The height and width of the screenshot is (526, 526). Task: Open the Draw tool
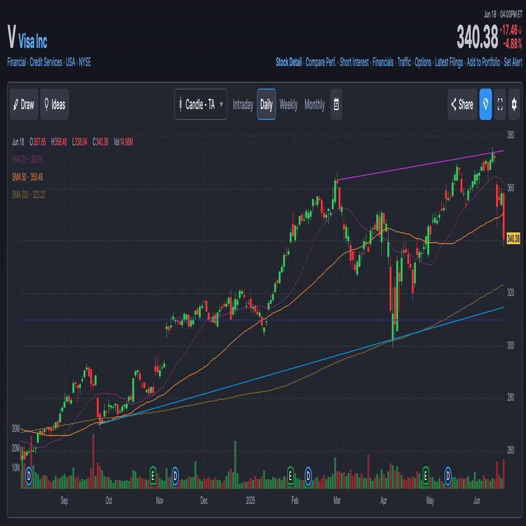coord(23,104)
